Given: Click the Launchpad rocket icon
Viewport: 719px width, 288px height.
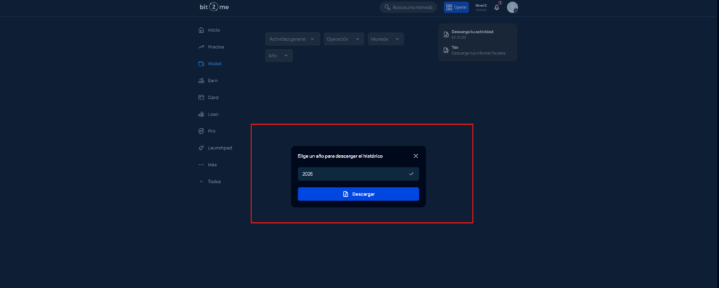Looking at the screenshot, I should point(201,148).
